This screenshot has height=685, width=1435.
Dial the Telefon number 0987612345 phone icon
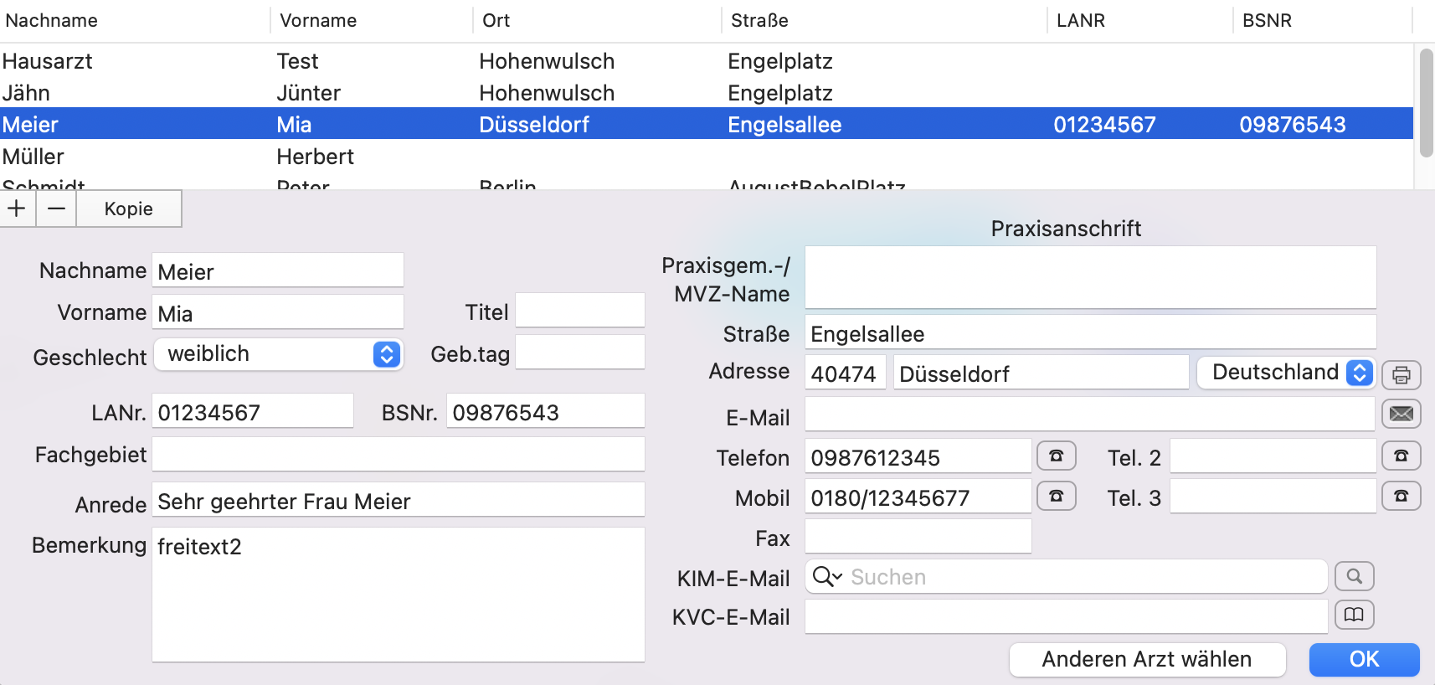pyautogui.click(x=1057, y=456)
